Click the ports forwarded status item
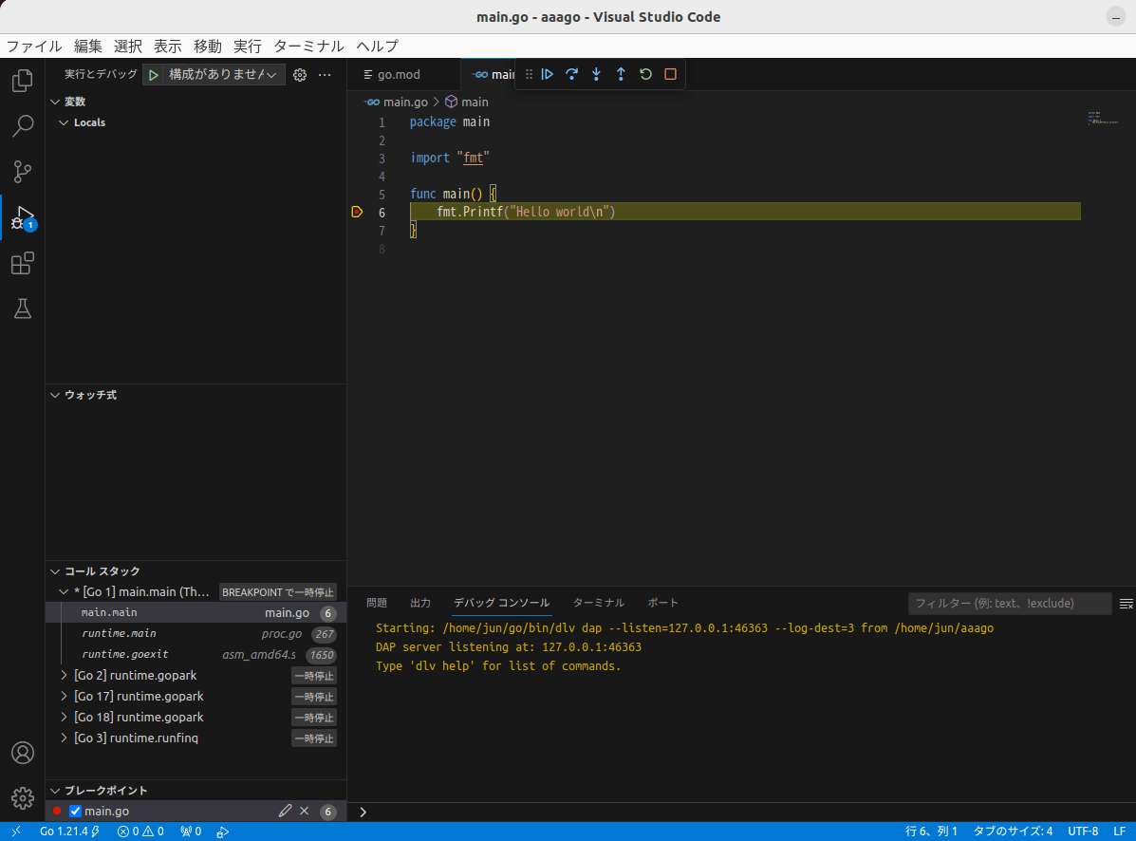This screenshot has width=1136, height=841. 192,832
